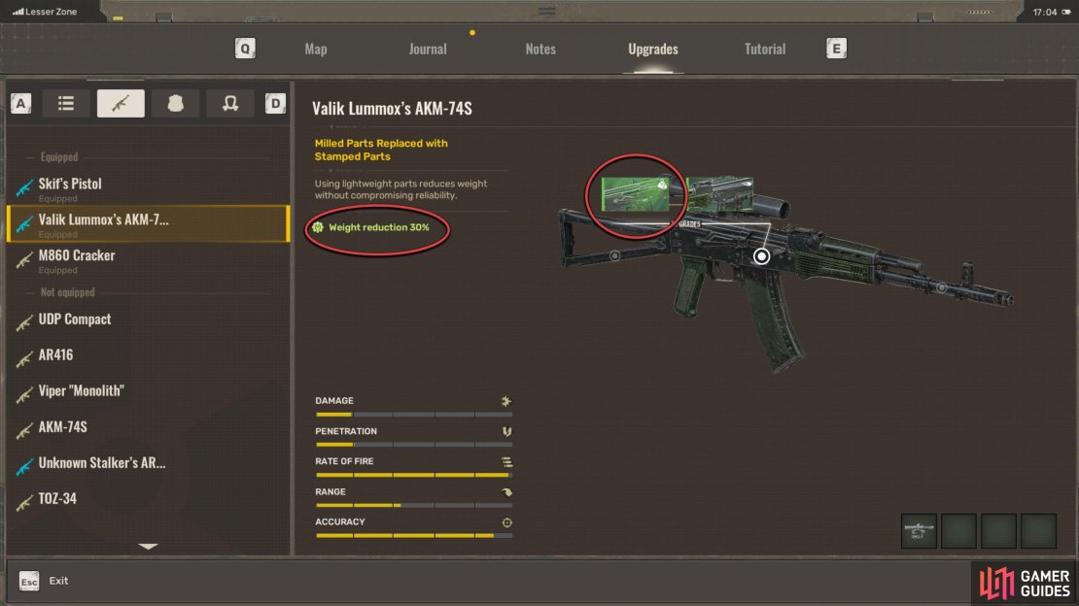
Task: Click the D key next-category icon
Action: pyautogui.click(x=275, y=103)
